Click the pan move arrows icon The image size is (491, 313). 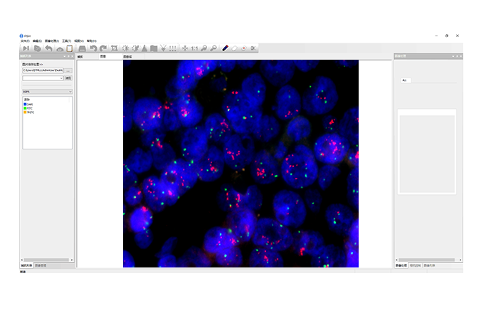coord(185,48)
